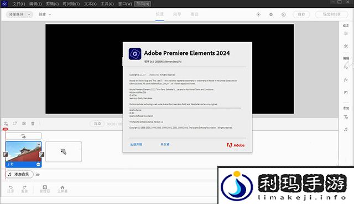Expand the 添加媒体 dropdown arrow

(29, 14)
